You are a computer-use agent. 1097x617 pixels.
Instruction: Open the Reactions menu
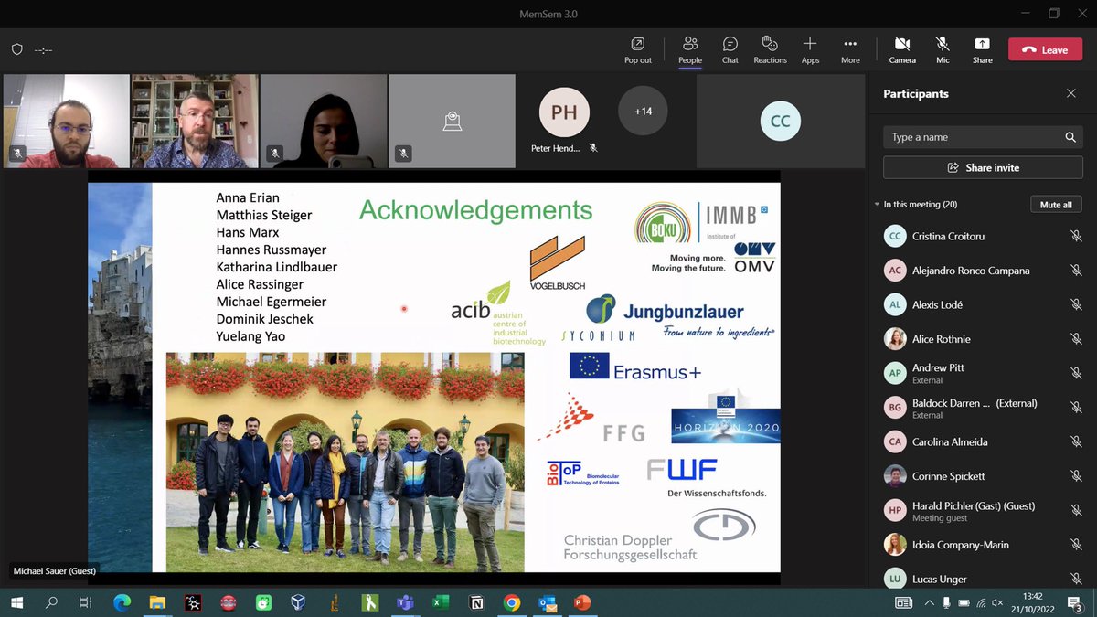tap(770, 50)
